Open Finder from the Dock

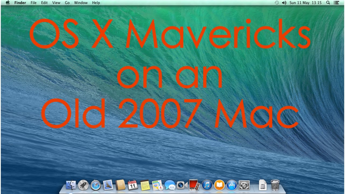coord(71,185)
